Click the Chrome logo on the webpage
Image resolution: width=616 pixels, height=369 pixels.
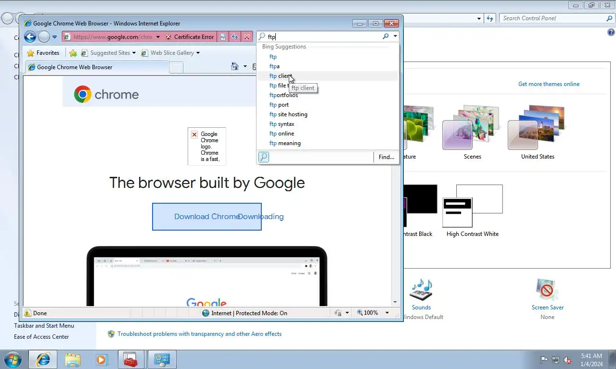pos(106,95)
